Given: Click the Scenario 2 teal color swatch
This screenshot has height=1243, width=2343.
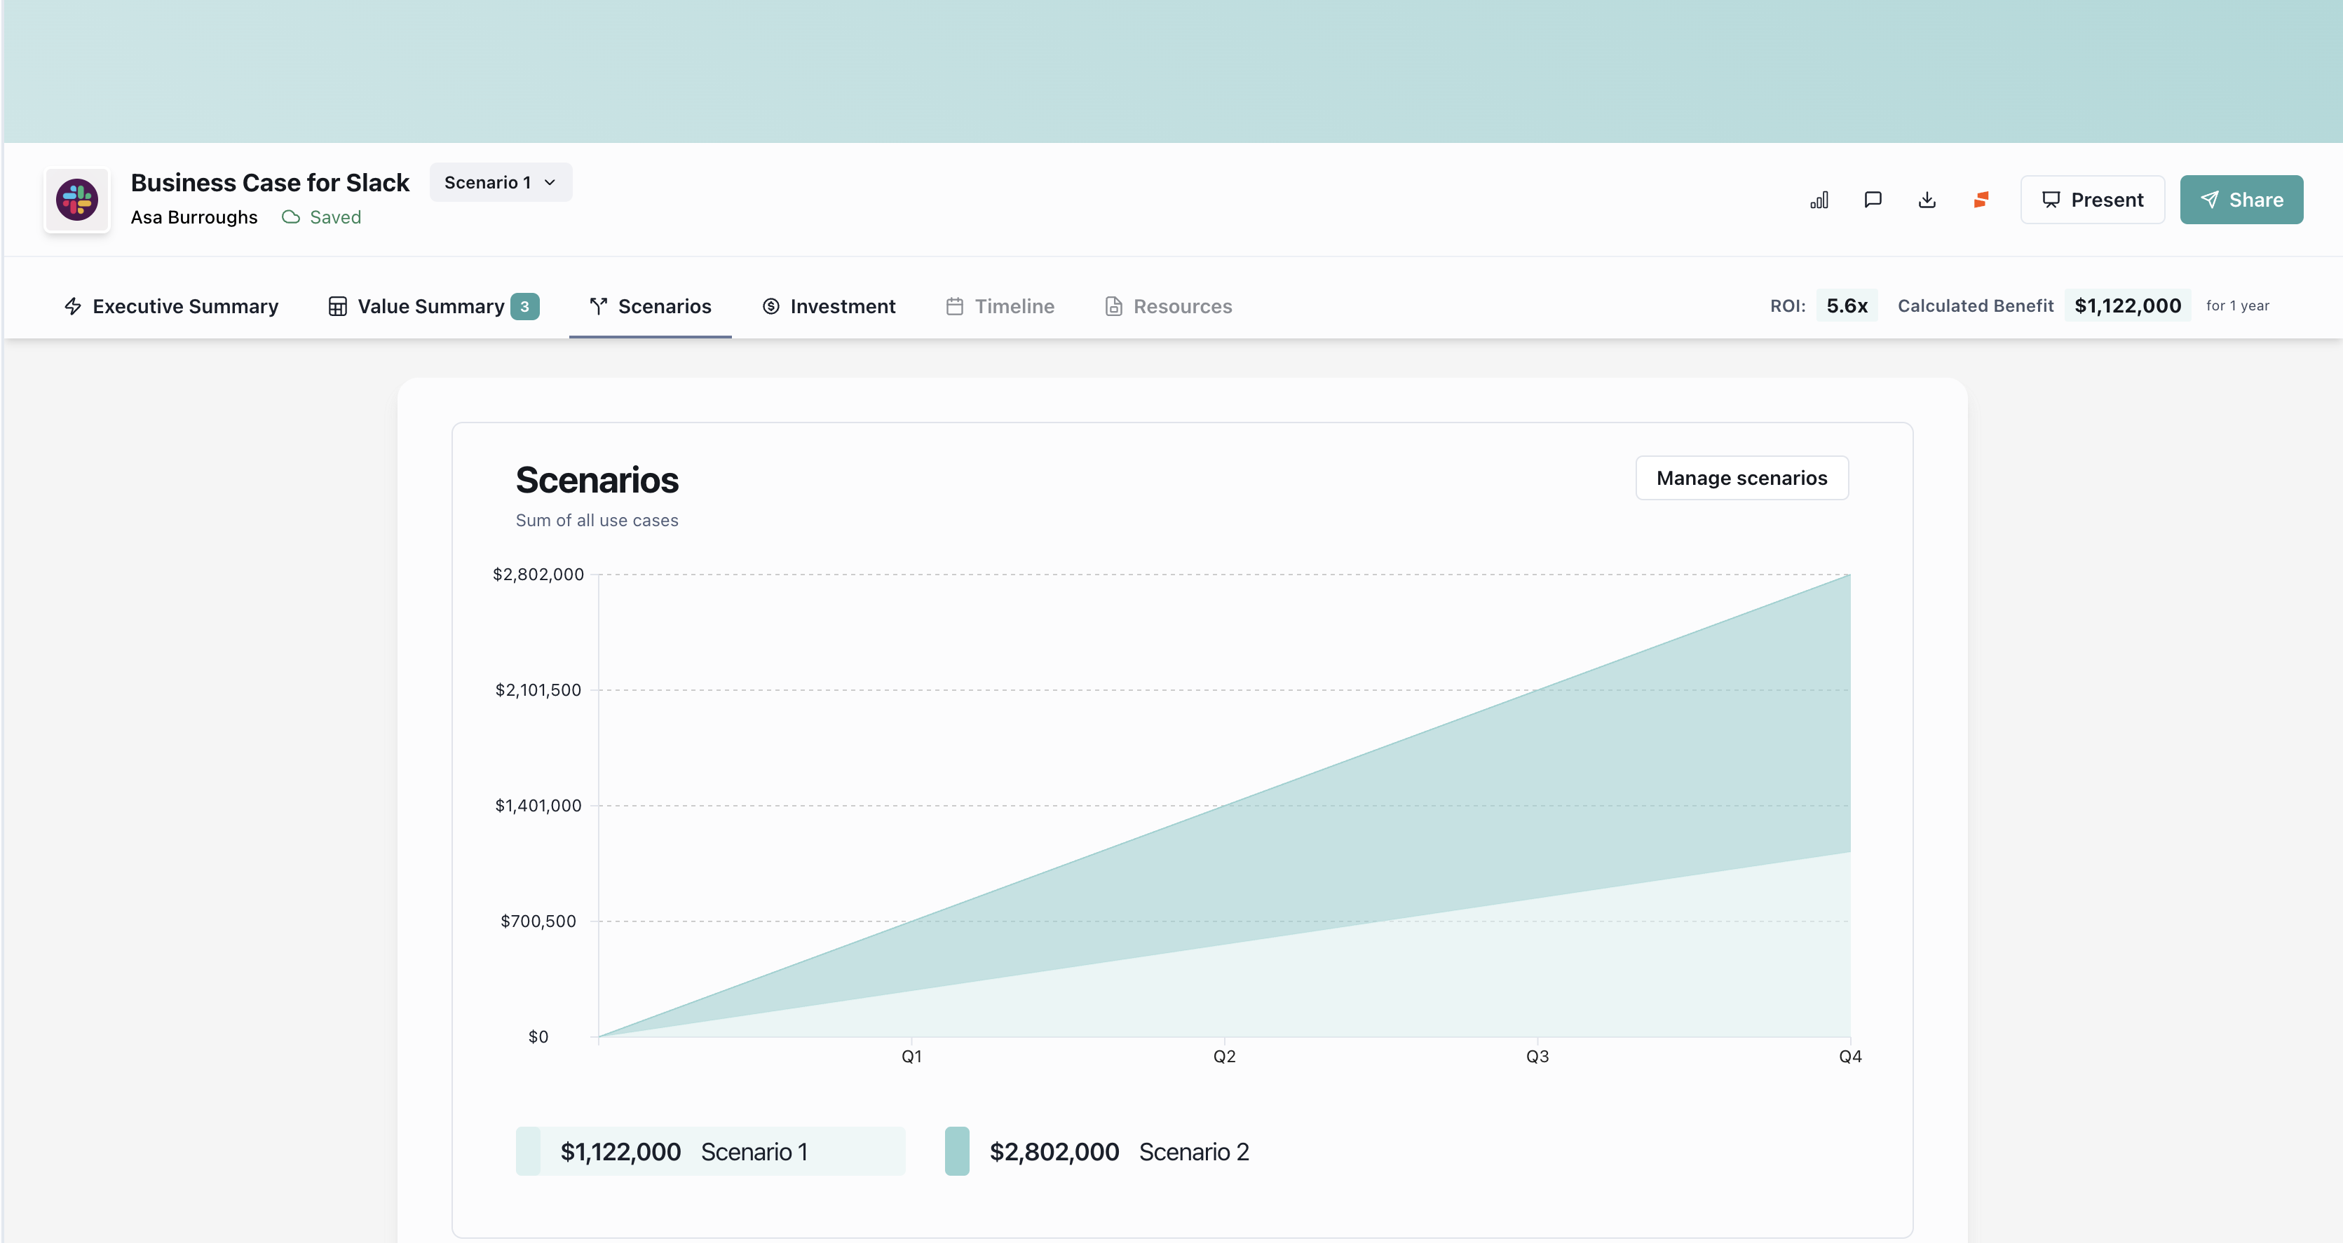Looking at the screenshot, I should [x=957, y=1151].
